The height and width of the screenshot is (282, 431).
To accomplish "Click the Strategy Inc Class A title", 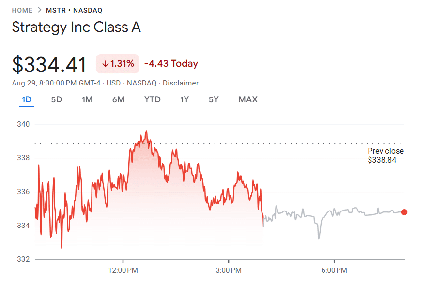I will pyautogui.click(x=76, y=27).
